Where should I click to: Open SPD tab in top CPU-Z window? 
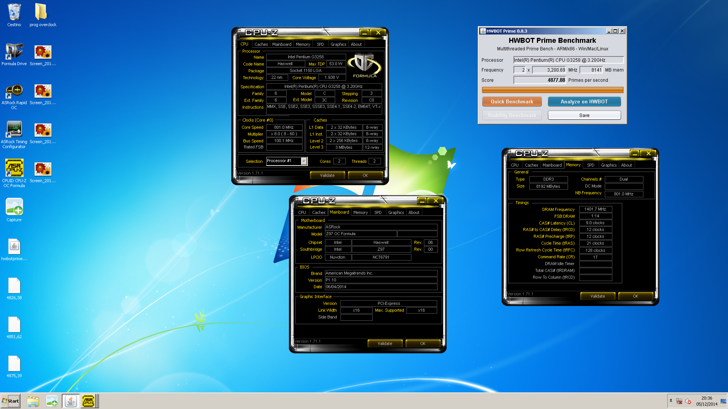click(x=320, y=44)
